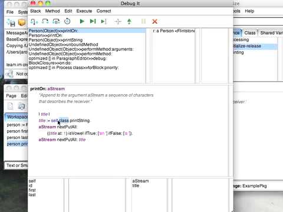Click the highlighted word 'class' in the code
The height and width of the screenshot is (212, 283).
click(x=64, y=120)
